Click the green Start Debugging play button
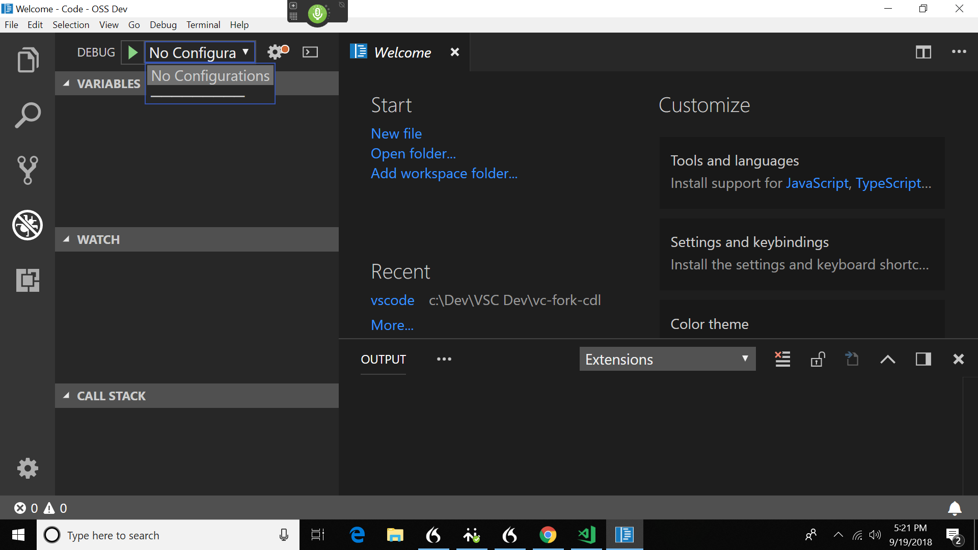 coord(132,52)
